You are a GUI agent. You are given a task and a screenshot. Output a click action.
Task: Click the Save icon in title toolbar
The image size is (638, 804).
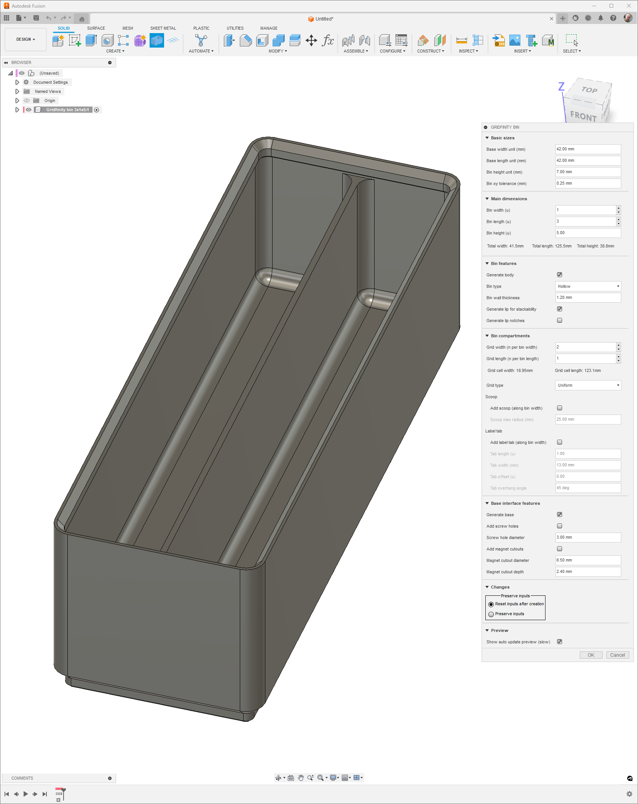coord(36,18)
